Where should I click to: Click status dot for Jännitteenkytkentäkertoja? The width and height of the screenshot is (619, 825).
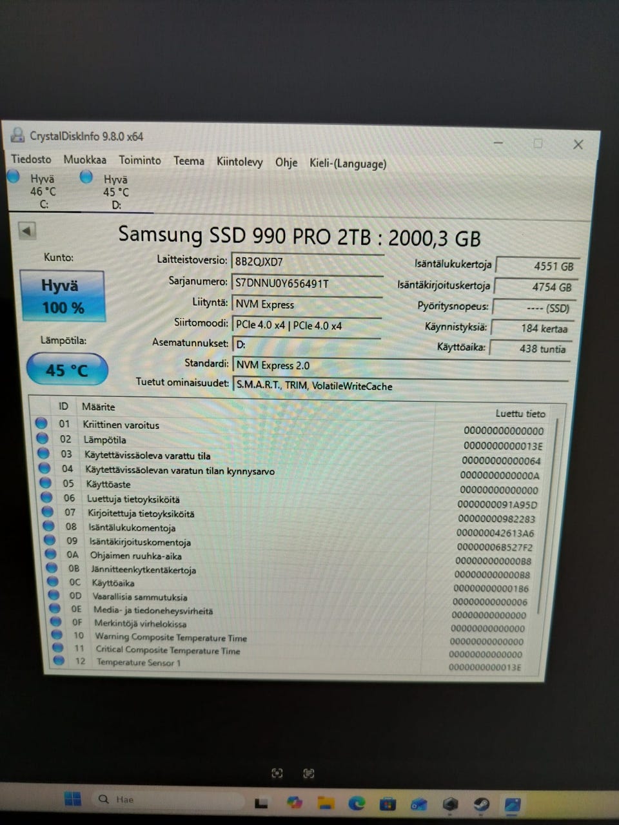pos(53,568)
